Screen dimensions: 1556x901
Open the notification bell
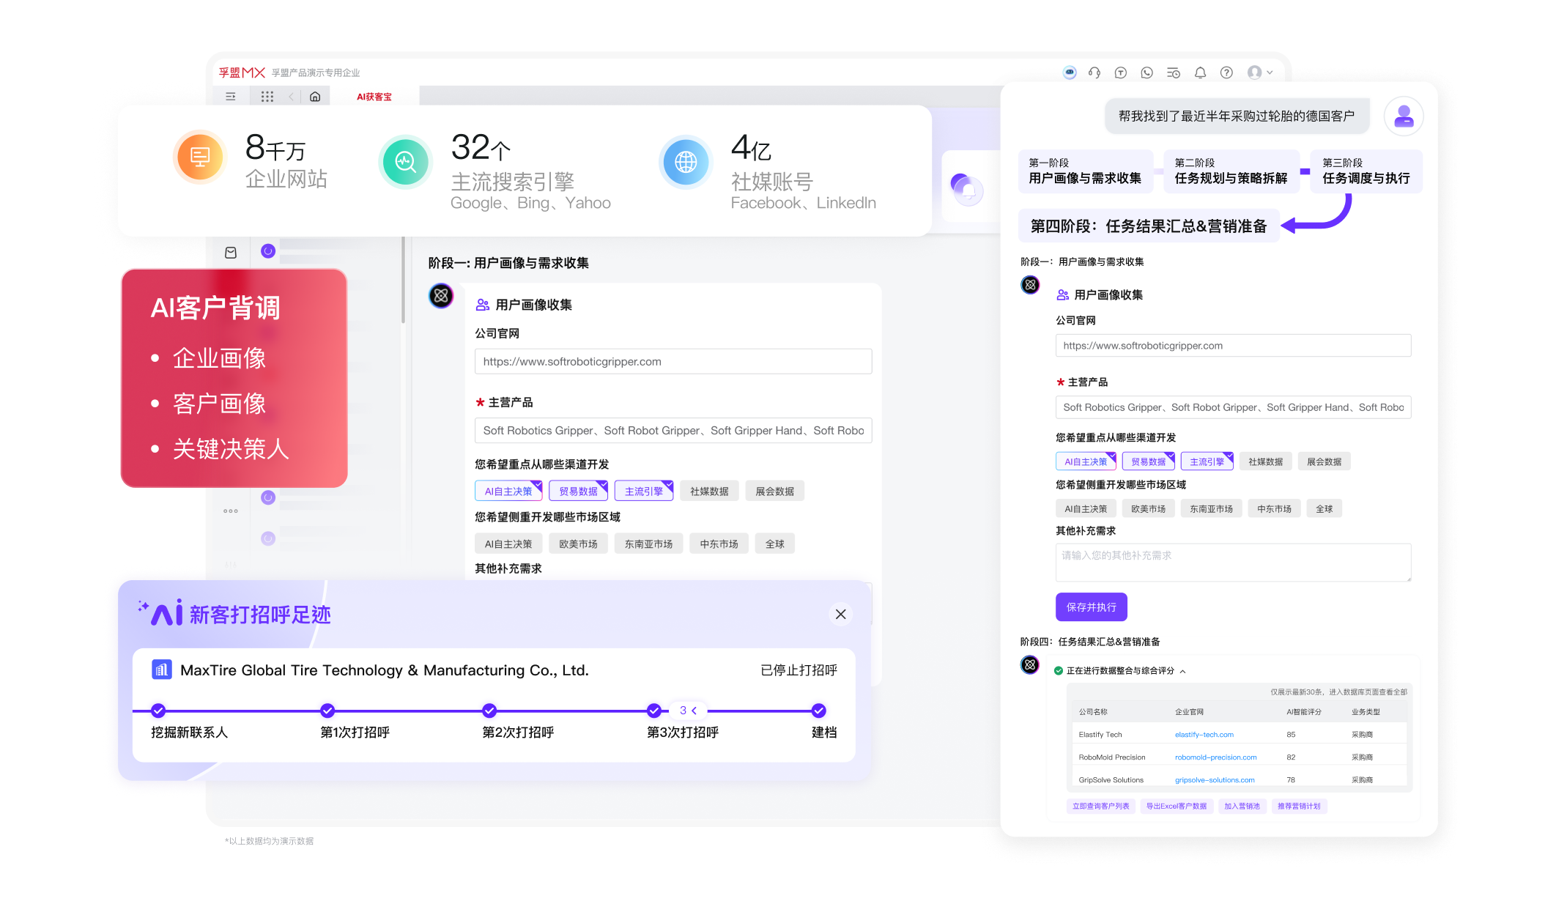coord(1200,73)
